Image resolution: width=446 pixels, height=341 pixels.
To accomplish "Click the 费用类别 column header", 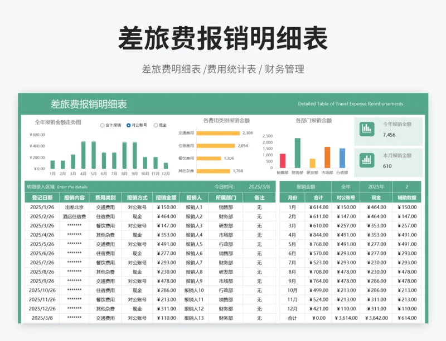I will point(105,197).
